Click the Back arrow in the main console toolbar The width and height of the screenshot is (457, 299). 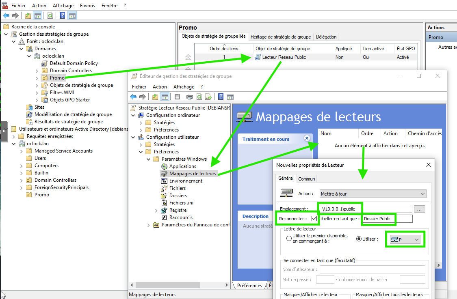point(6,16)
